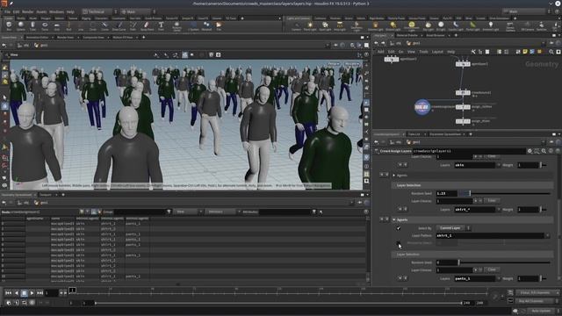The image size is (562, 316).
Task: Open the Render menu
Action: click(x=27, y=11)
